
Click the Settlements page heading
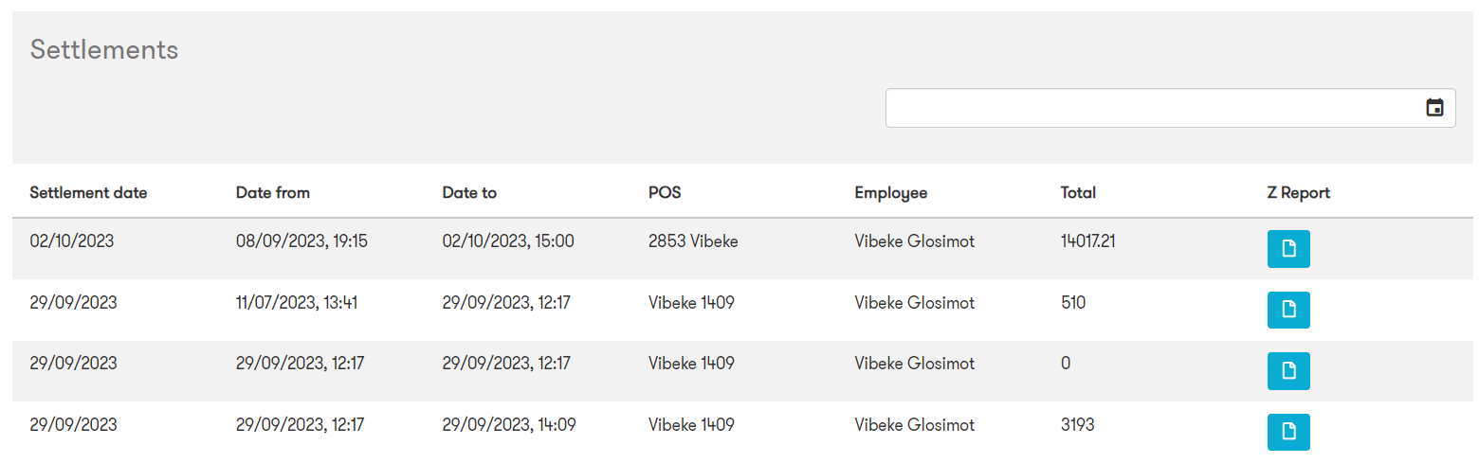104,49
